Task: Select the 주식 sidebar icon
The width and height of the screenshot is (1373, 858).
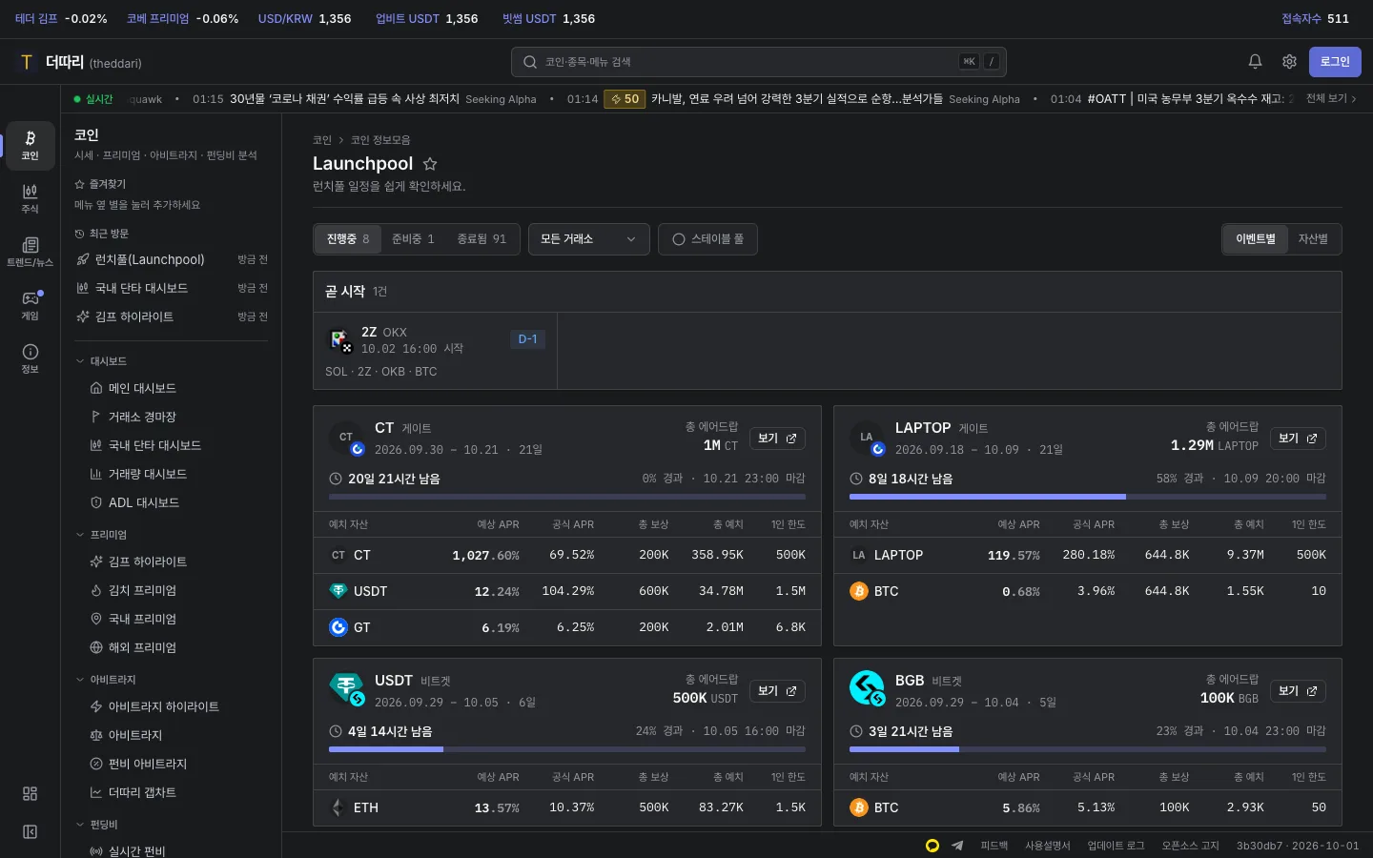Action: coord(31,198)
